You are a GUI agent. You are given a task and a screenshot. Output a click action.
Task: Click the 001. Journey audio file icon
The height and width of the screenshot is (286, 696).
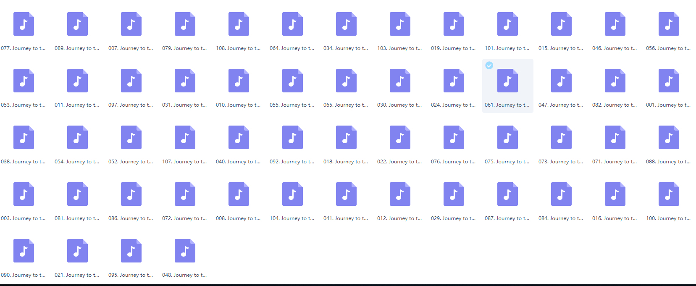(x=669, y=81)
